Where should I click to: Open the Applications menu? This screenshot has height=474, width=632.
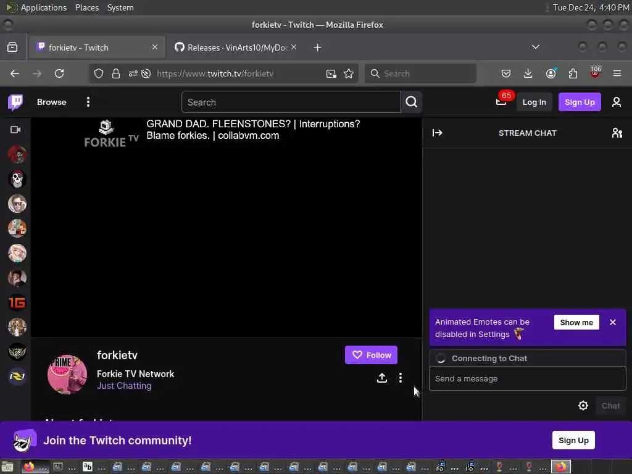[x=44, y=7]
